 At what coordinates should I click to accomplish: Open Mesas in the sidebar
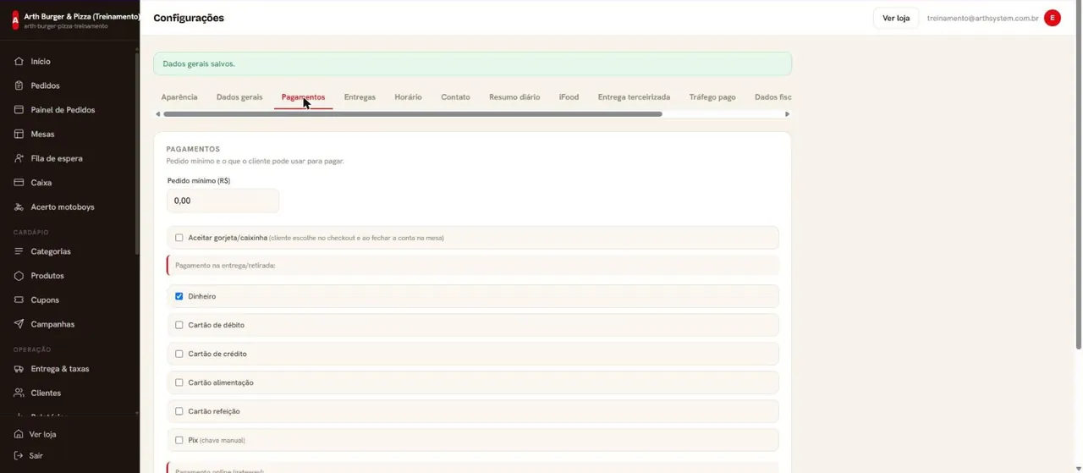click(x=42, y=134)
